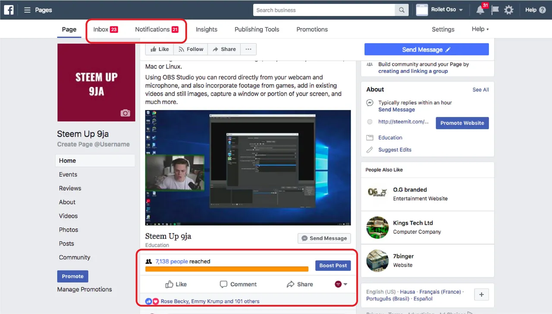552x314 pixels.
Task: Click the page Like button under cover
Action: 160,49
